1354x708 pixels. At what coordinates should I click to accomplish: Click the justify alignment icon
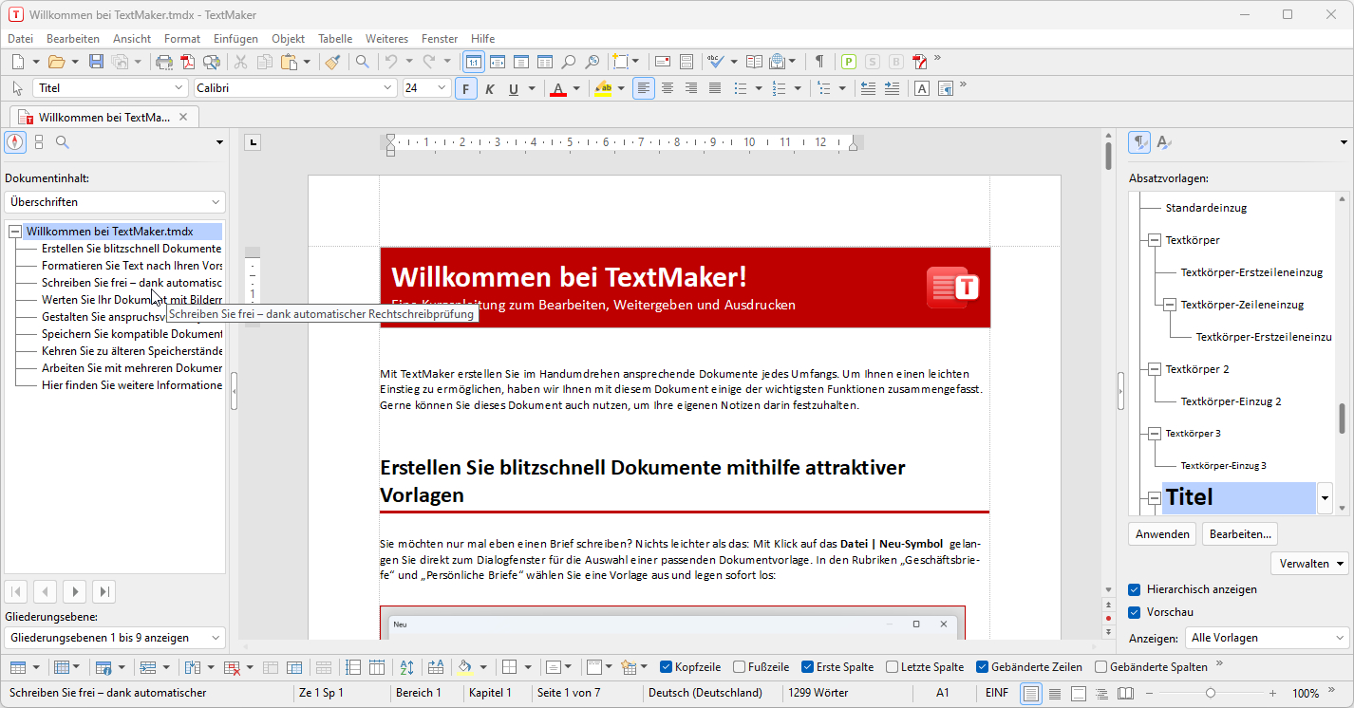pyautogui.click(x=715, y=88)
